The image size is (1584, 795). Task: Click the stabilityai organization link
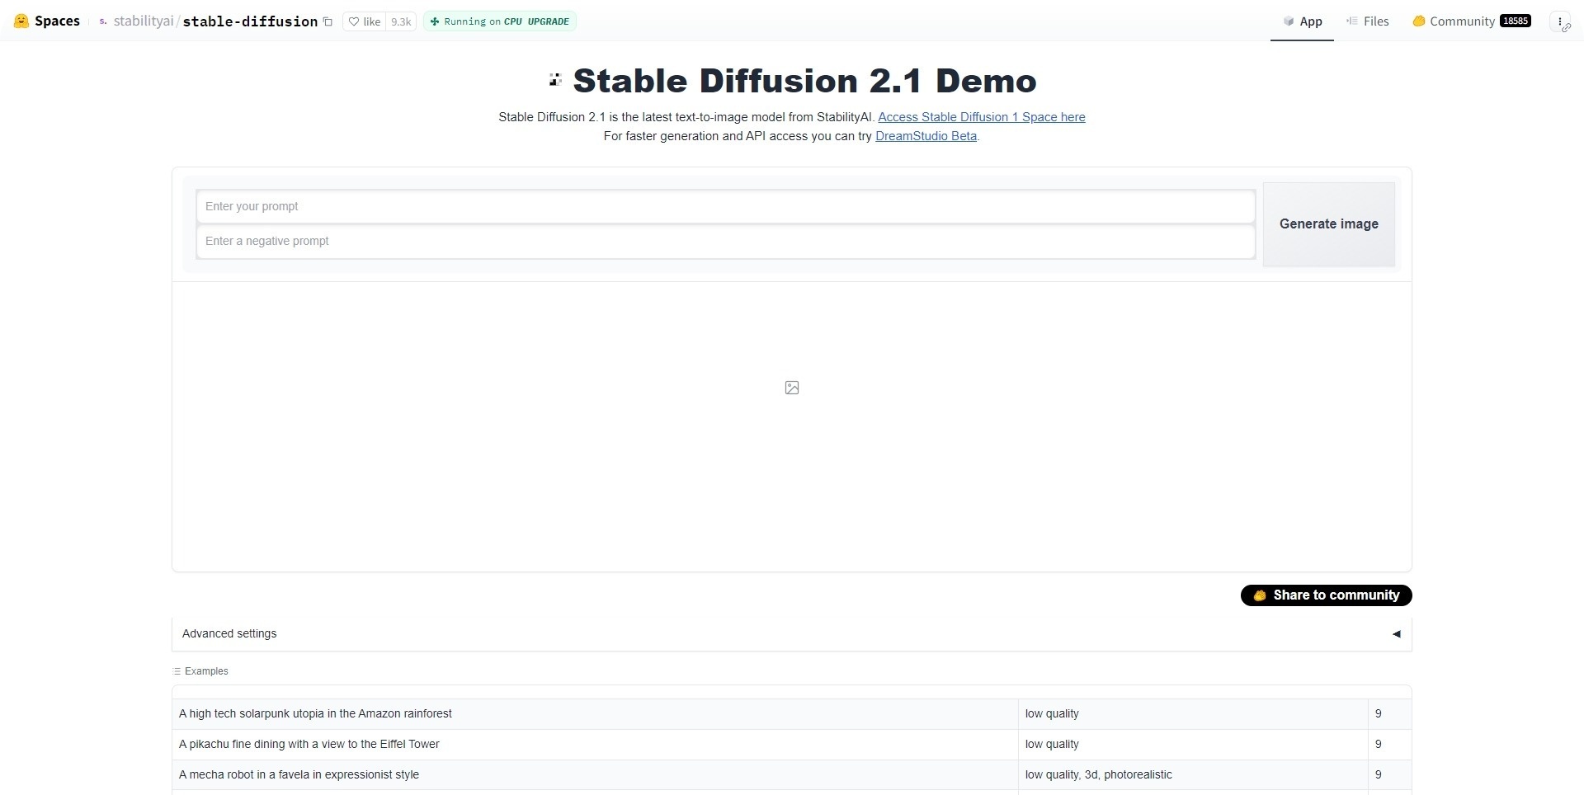(x=144, y=21)
